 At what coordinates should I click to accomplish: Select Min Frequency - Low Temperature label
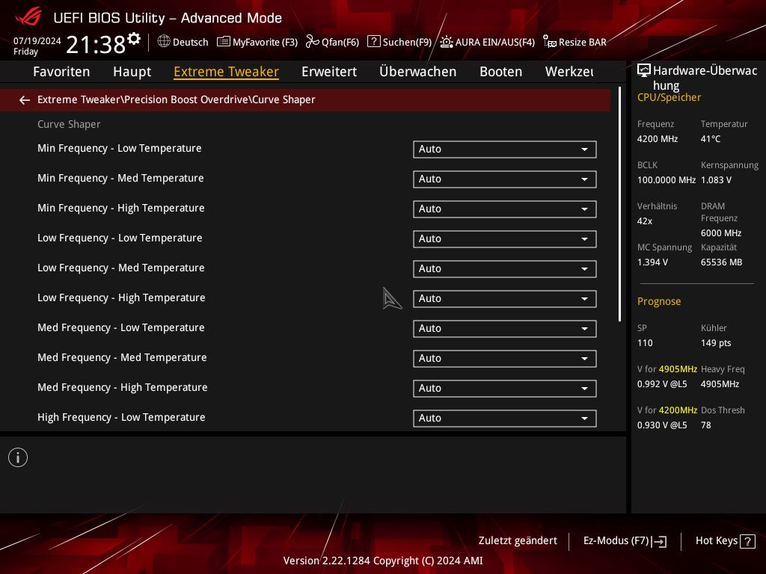point(119,149)
